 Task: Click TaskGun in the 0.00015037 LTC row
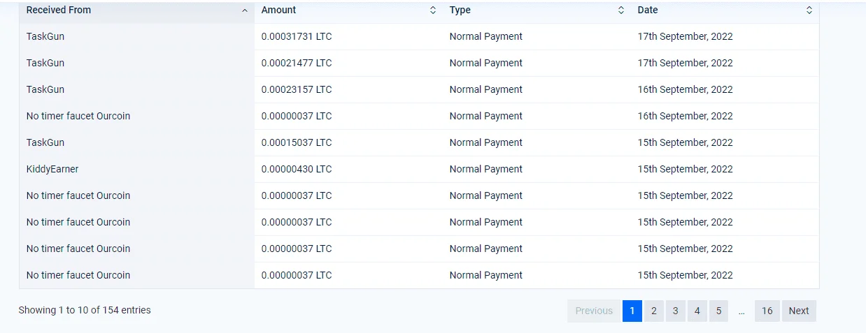[45, 142]
